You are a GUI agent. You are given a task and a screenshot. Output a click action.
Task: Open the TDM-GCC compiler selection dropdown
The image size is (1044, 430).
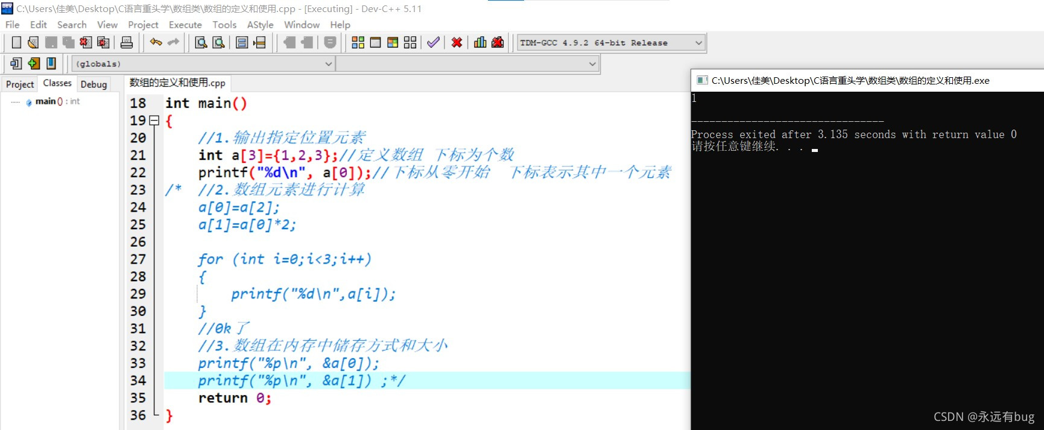pos(611,43)
